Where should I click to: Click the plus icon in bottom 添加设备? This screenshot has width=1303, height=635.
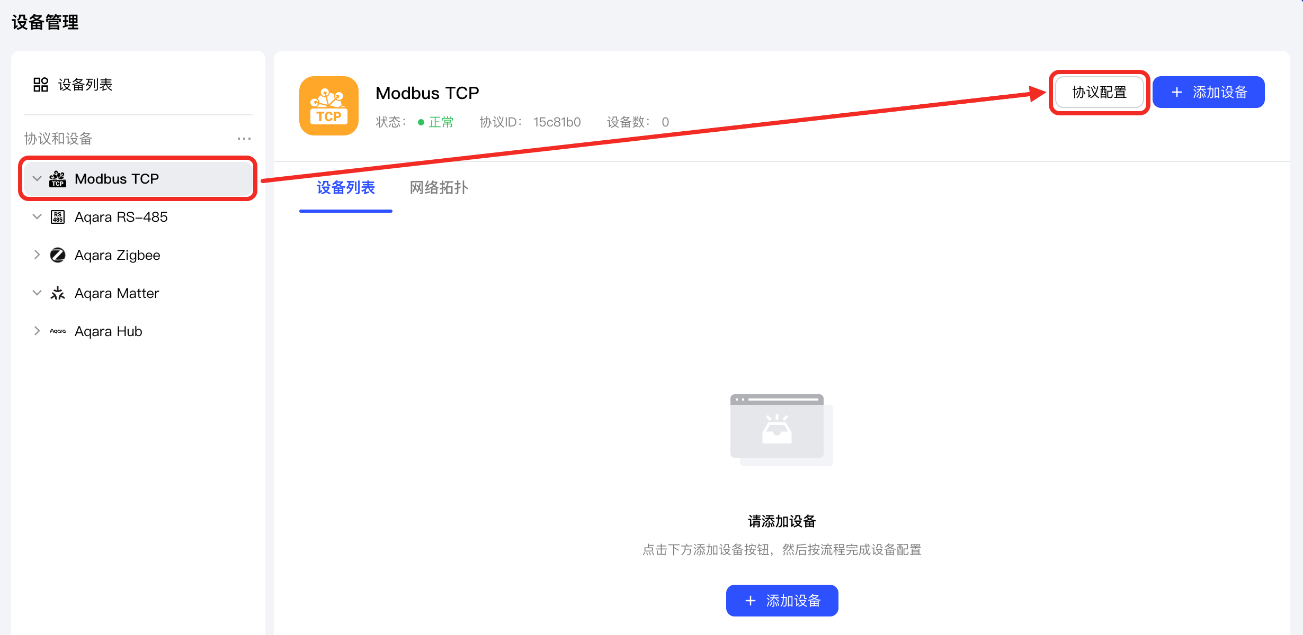[751, 601]
